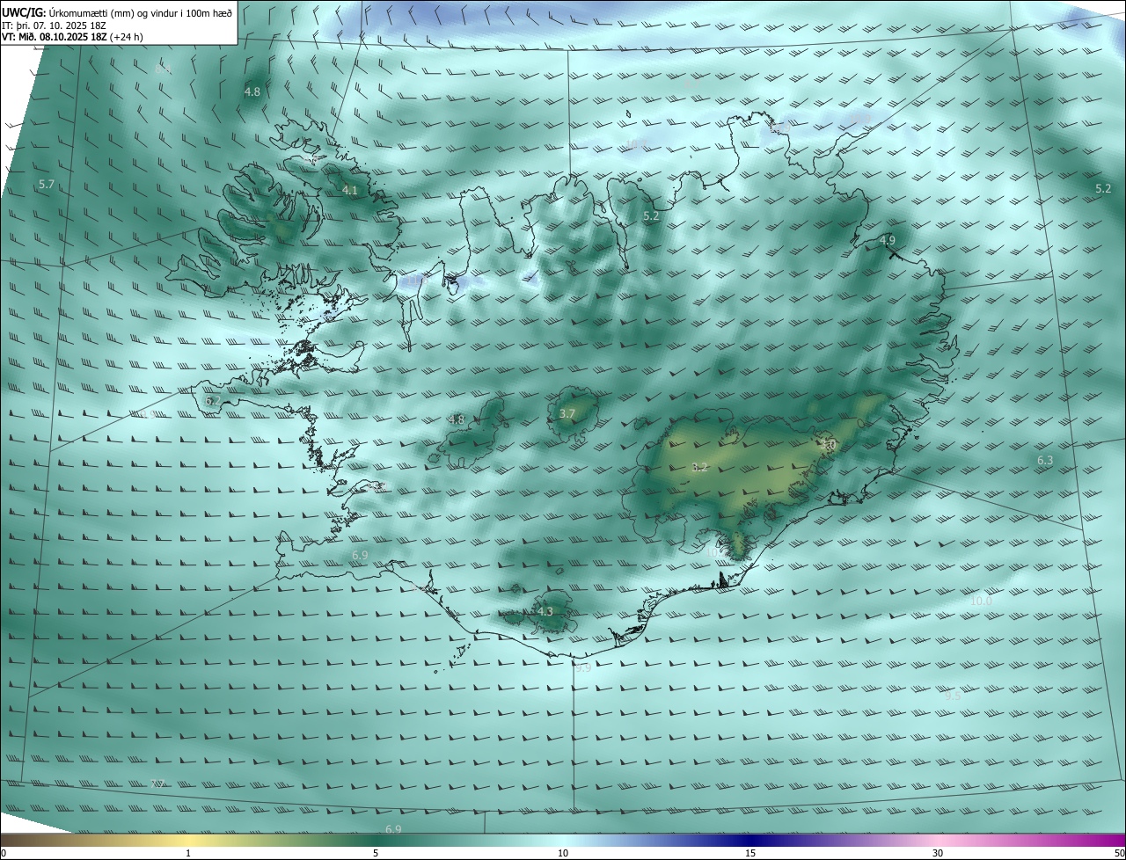Click the 9.5 value over the sea

(954, 696)
